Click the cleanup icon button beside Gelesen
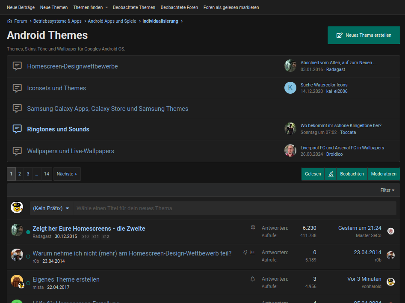 pyautogui.click(x=331, y=174)
